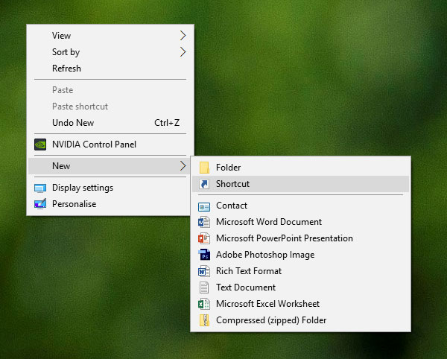447x359 pixels.
Task: Click the Word document icon
Action: pos(204,222)
